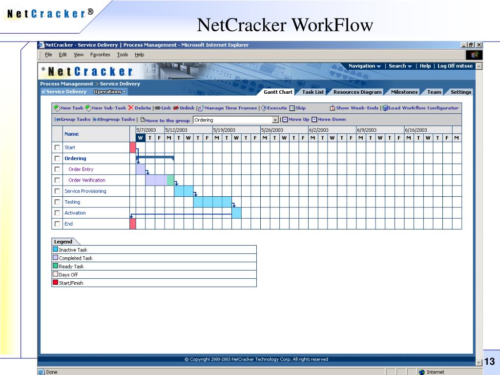This screenshot has height=375, width=500.
Task: Click the Internet zone globe icon
Action: point(422,372)
